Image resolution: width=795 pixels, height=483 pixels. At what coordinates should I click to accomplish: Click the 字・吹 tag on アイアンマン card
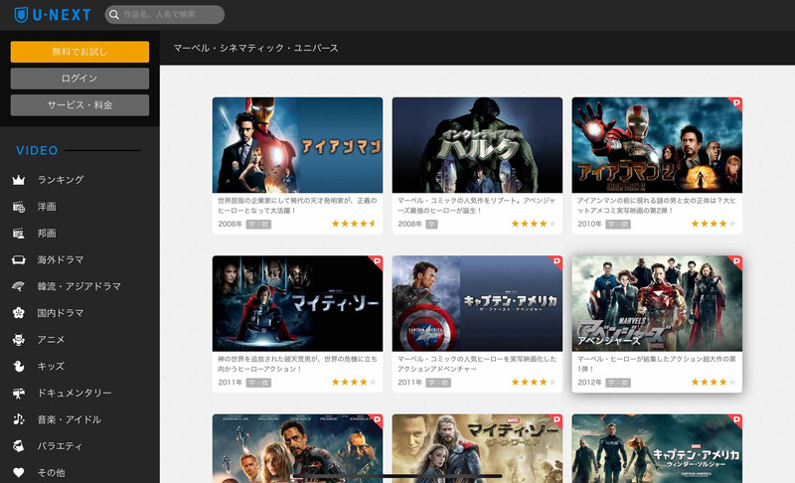tap(258, 224)
